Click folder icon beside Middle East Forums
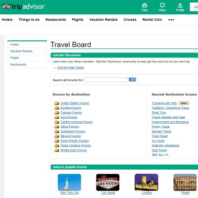Image resolution: width=198 pixels, height=198 pixels. (x=56, y=150)
